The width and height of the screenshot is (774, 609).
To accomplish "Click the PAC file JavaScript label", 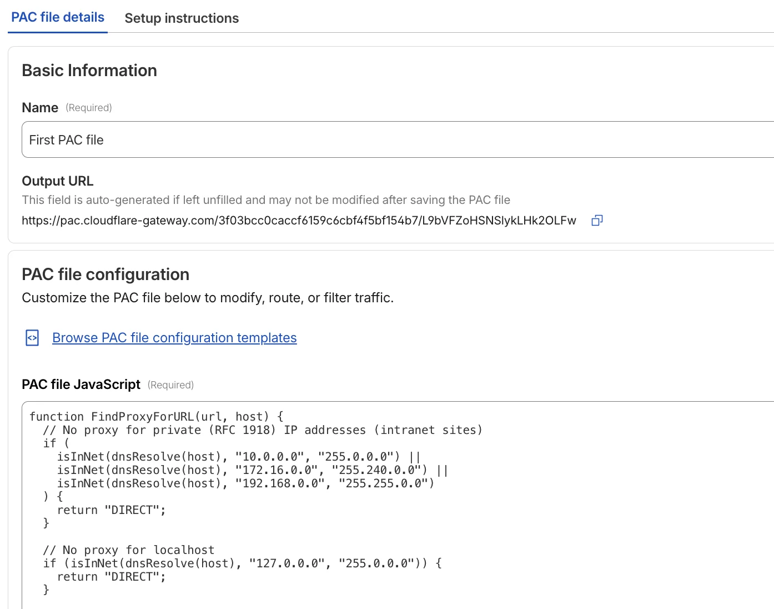I will pos(81,385).
